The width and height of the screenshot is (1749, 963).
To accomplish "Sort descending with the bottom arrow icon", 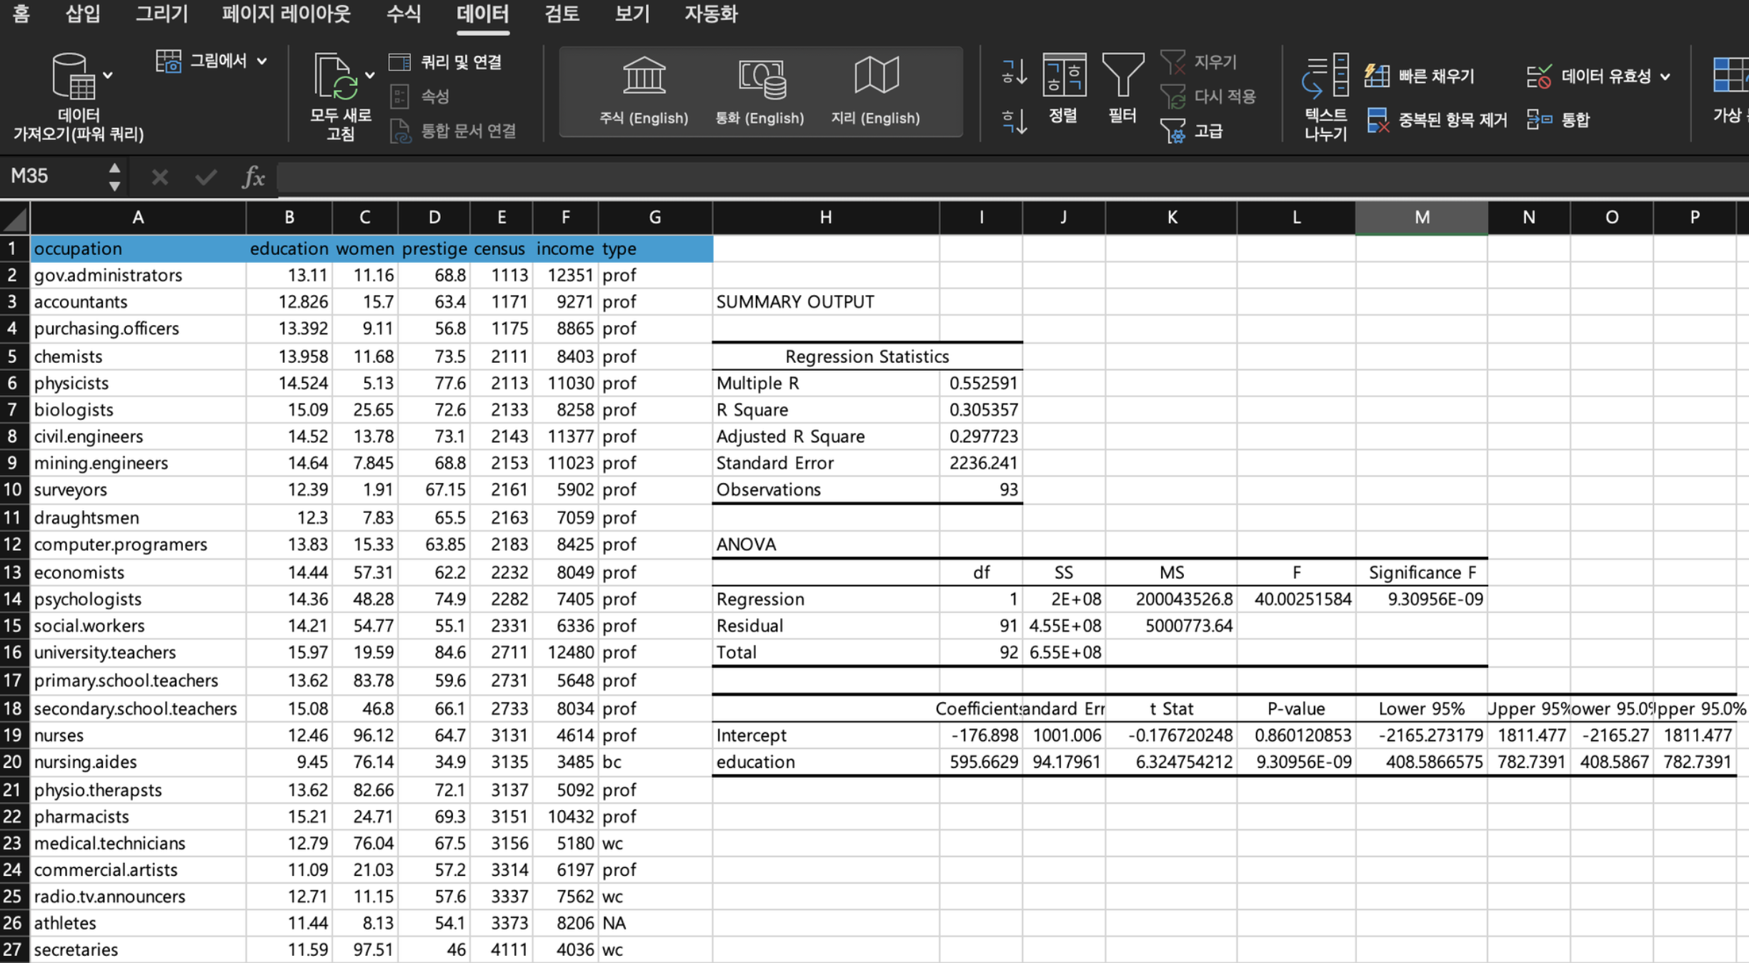I will 1014,121.
